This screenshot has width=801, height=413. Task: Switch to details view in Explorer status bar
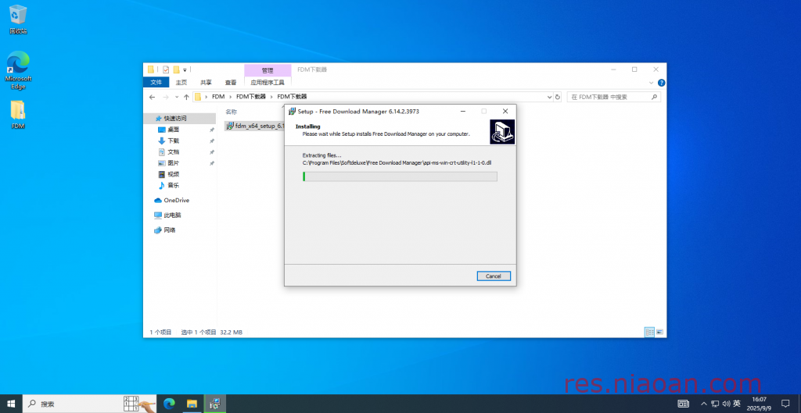(649, 332)
